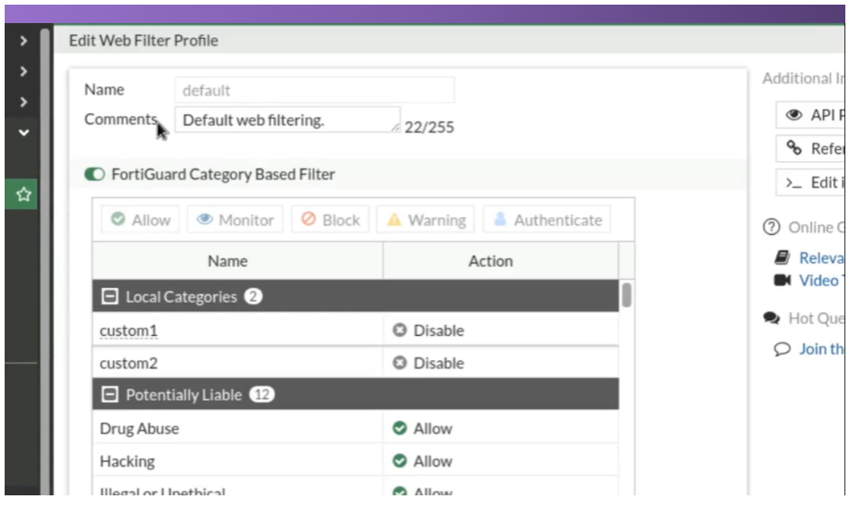
Task: Toggle FortiGuard Category Based Filter switch
Action: coord(95,174)
